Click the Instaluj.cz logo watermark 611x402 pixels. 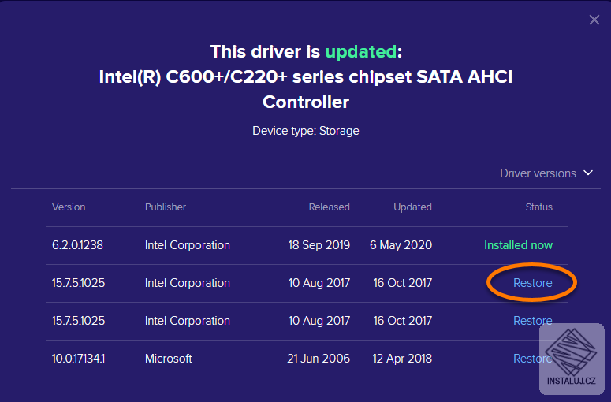pyautogui.click(x=572, y=359)
